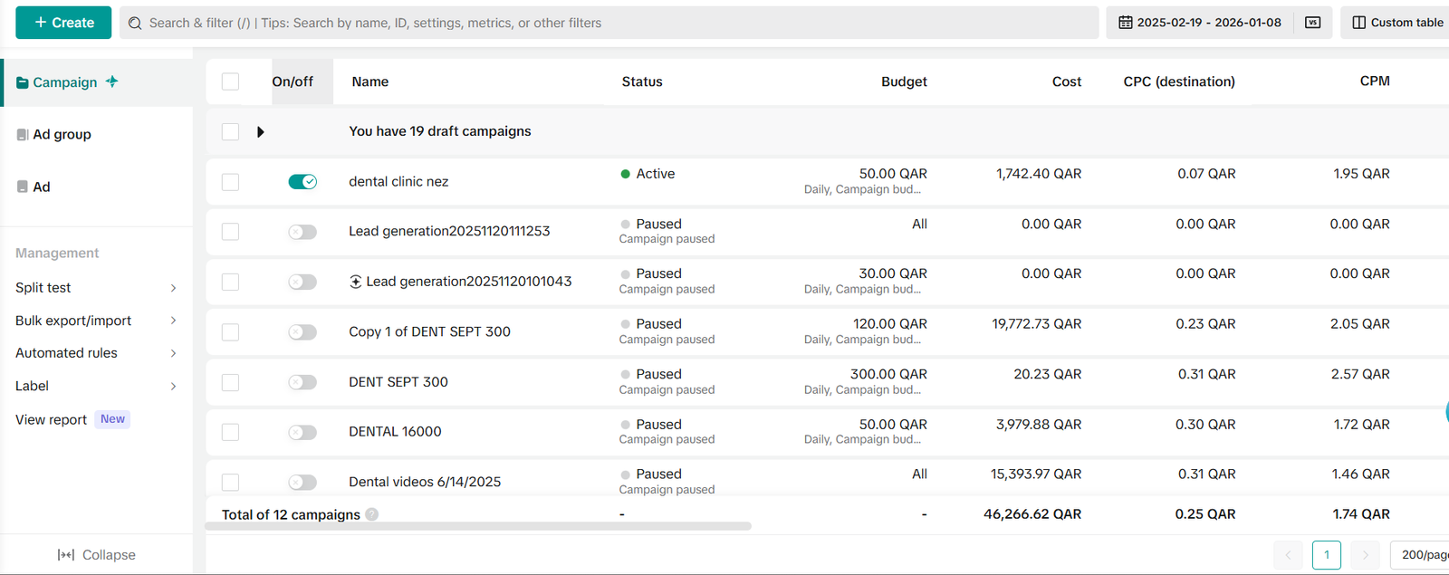Screen dimensions: 1449x575
Task: Click the sparkle icon next to Campaign
Action: pyautogui.click(x=112, y=81)
